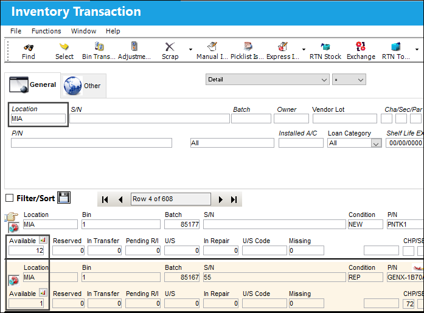Click the Batch filter input field
424x313 pixels.
(x=251, y=119)
